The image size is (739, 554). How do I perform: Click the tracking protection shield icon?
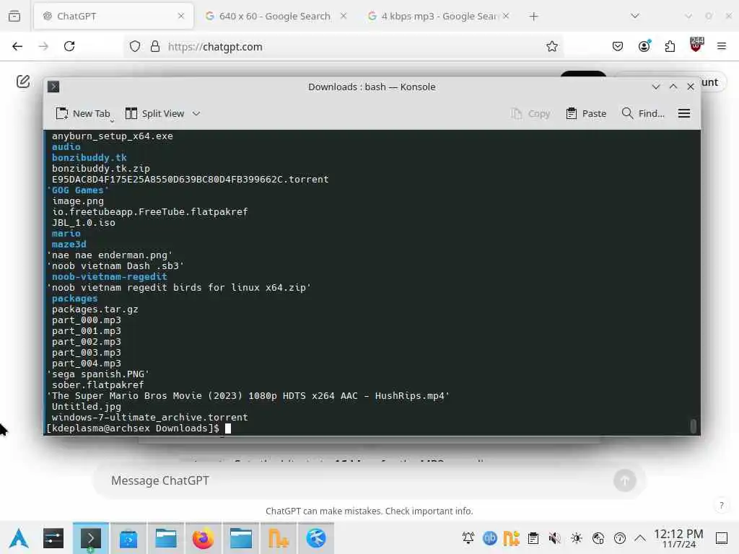[135, 46]
